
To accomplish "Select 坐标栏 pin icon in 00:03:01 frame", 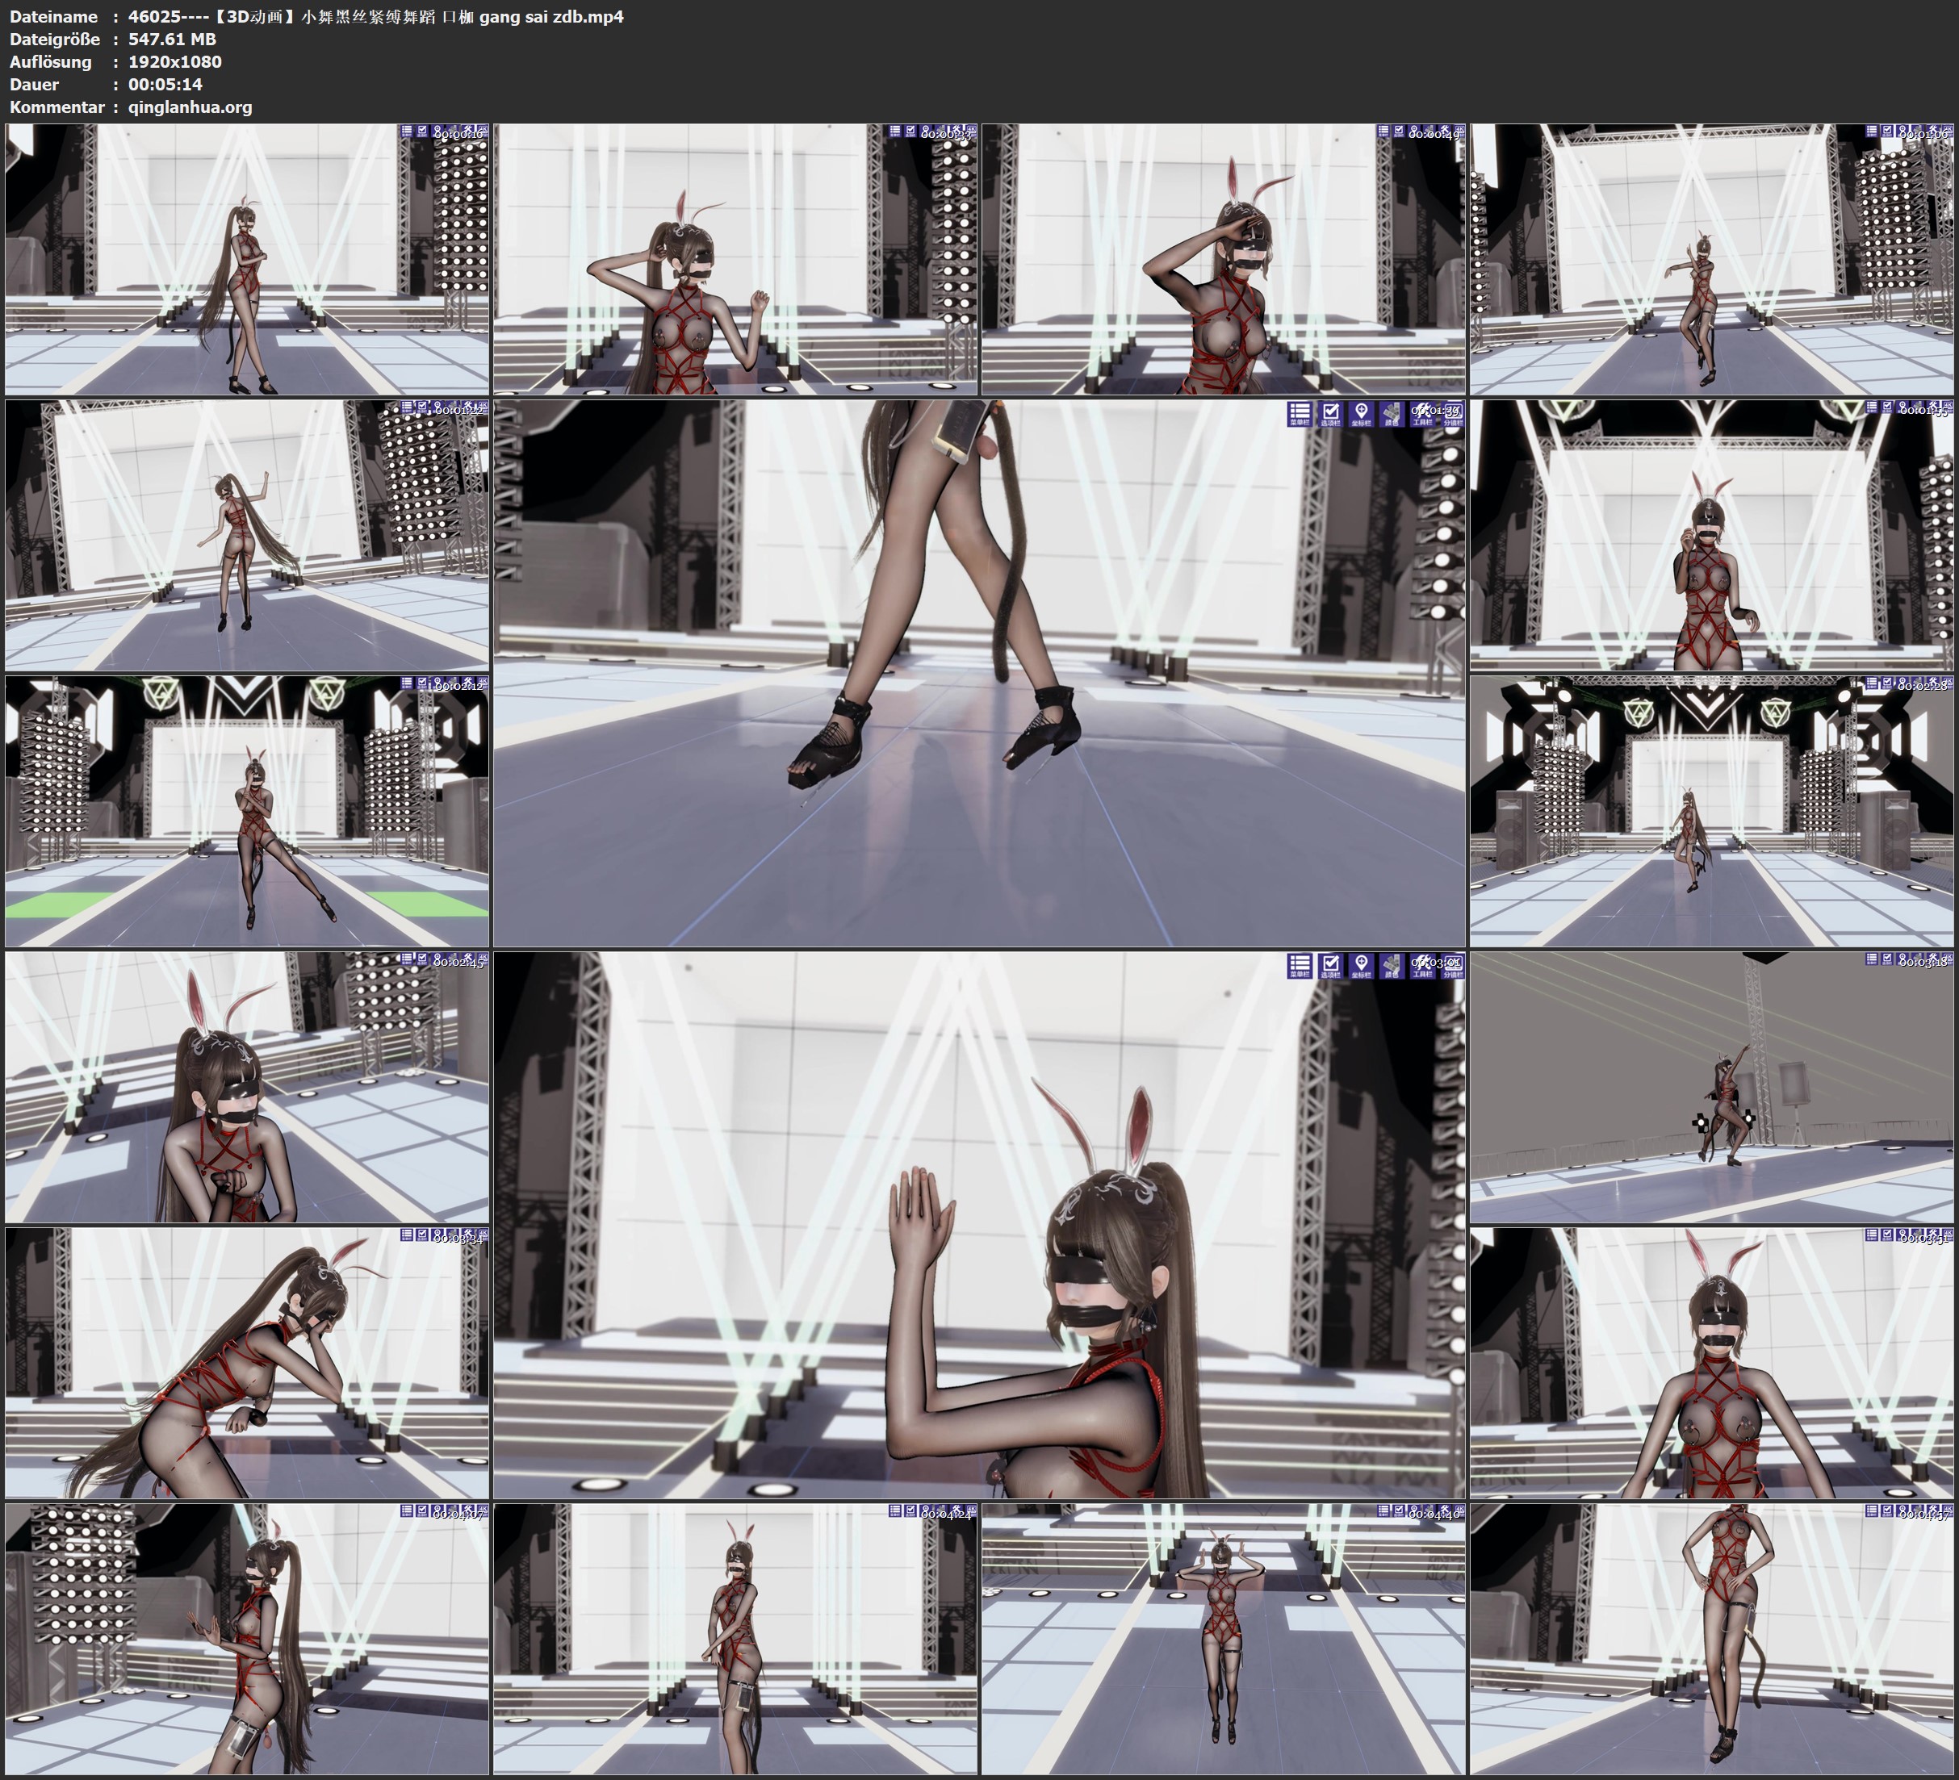I will tap(1362, 966).
